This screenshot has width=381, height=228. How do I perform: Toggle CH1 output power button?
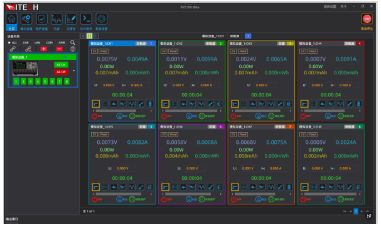(x=94, y=116)
